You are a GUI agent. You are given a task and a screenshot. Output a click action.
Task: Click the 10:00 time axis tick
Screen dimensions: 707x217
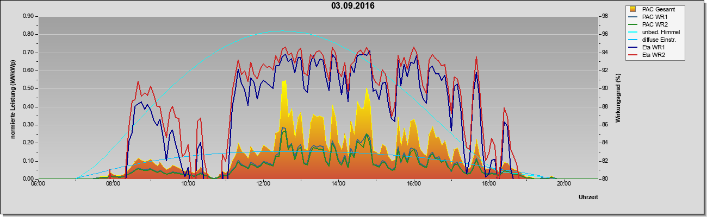point(188,184)
